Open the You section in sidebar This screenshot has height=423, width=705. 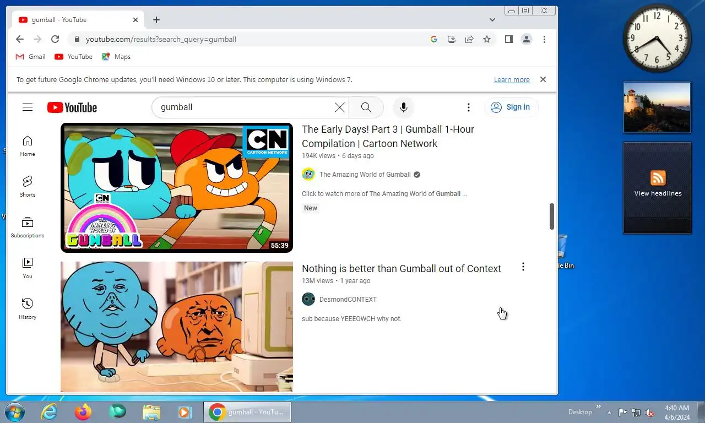pyautogui.click(x=28, y=268)
